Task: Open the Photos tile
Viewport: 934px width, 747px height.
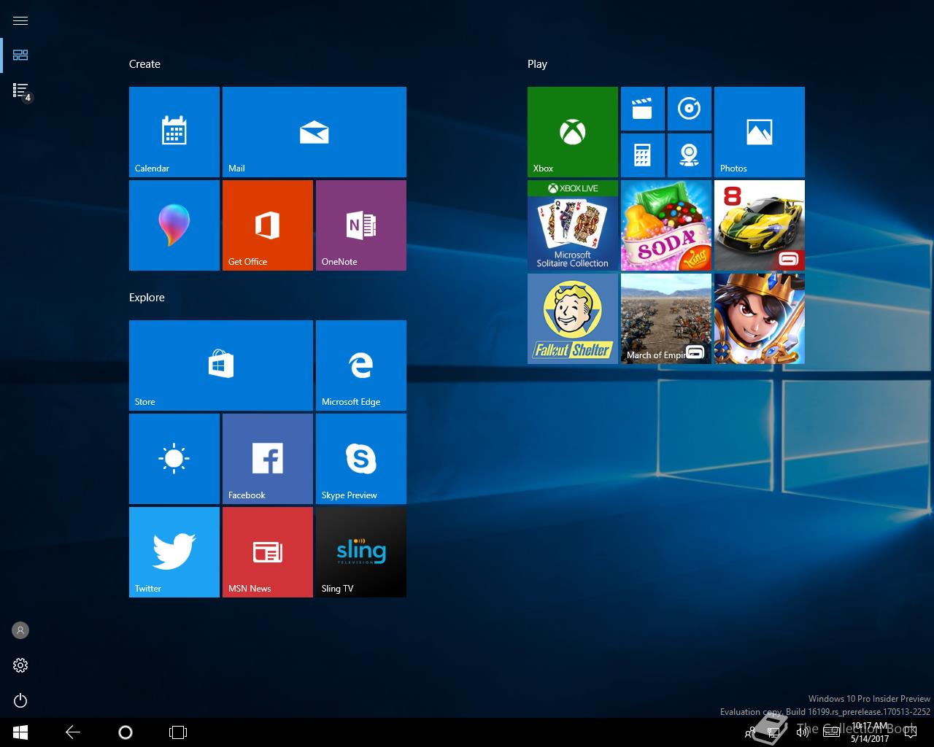Action: (760, 132)
